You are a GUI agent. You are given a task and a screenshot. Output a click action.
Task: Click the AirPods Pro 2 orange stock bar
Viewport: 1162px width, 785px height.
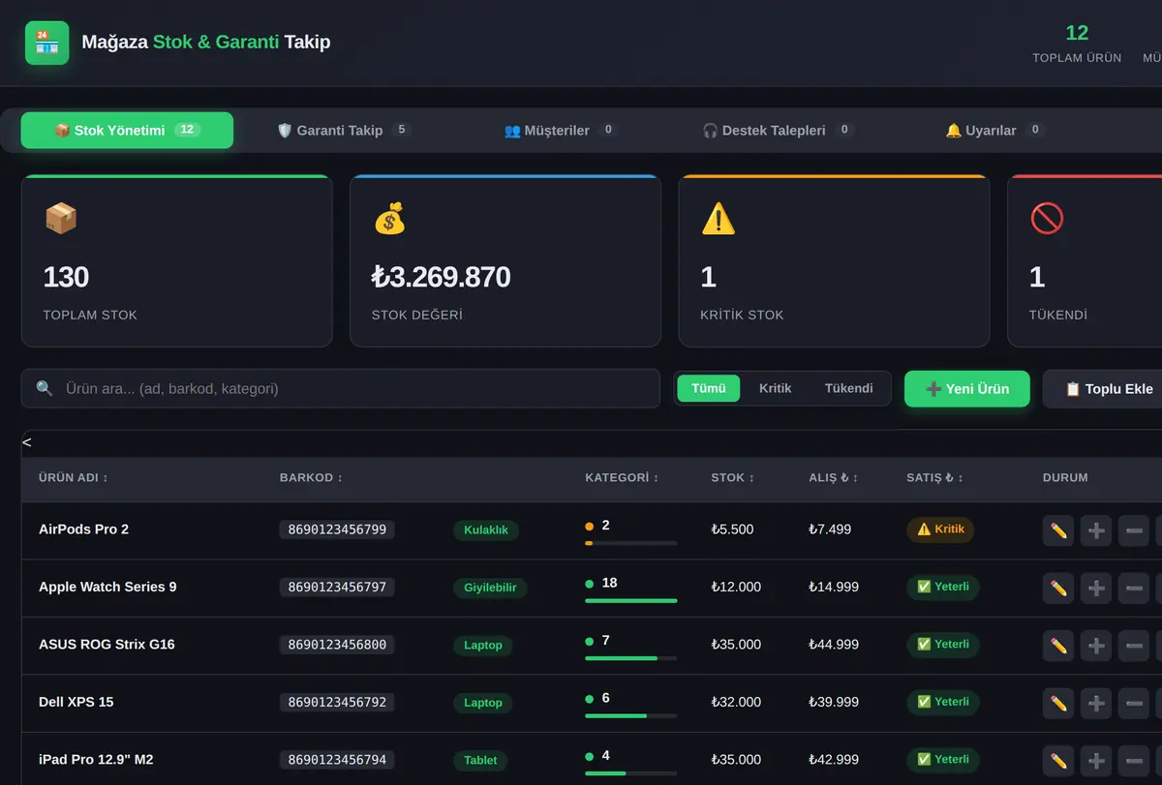point(630,543)
